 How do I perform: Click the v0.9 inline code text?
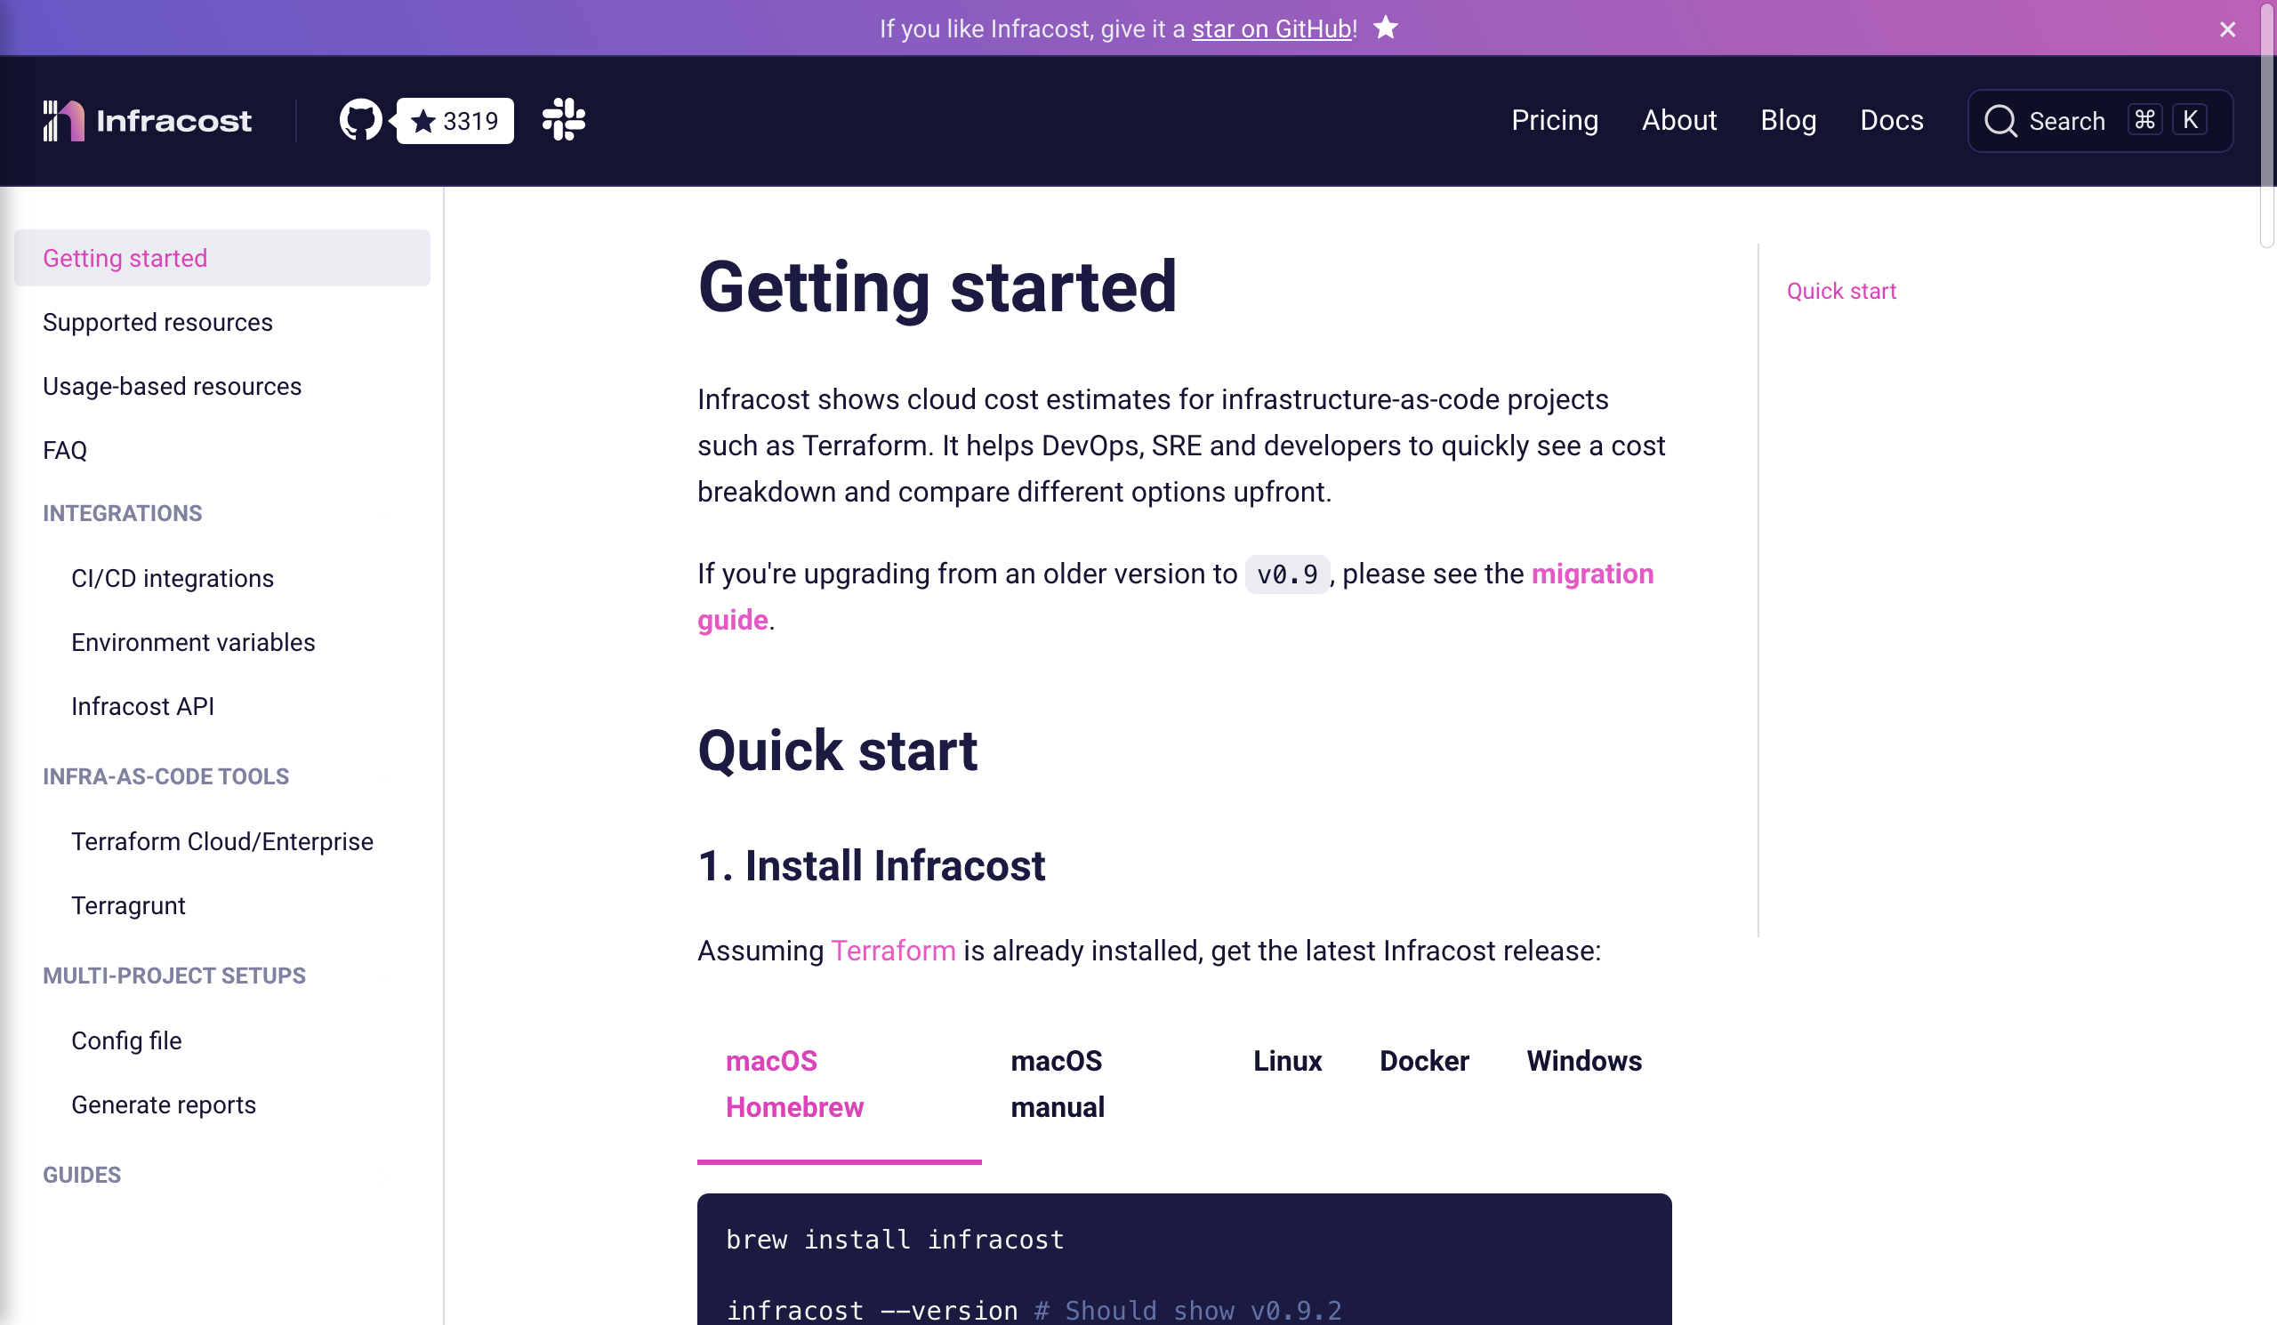[x=1287, y=574]
